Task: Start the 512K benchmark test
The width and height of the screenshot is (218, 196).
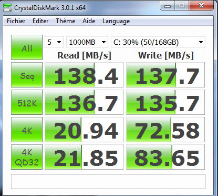Action: [x=27, y=102]
